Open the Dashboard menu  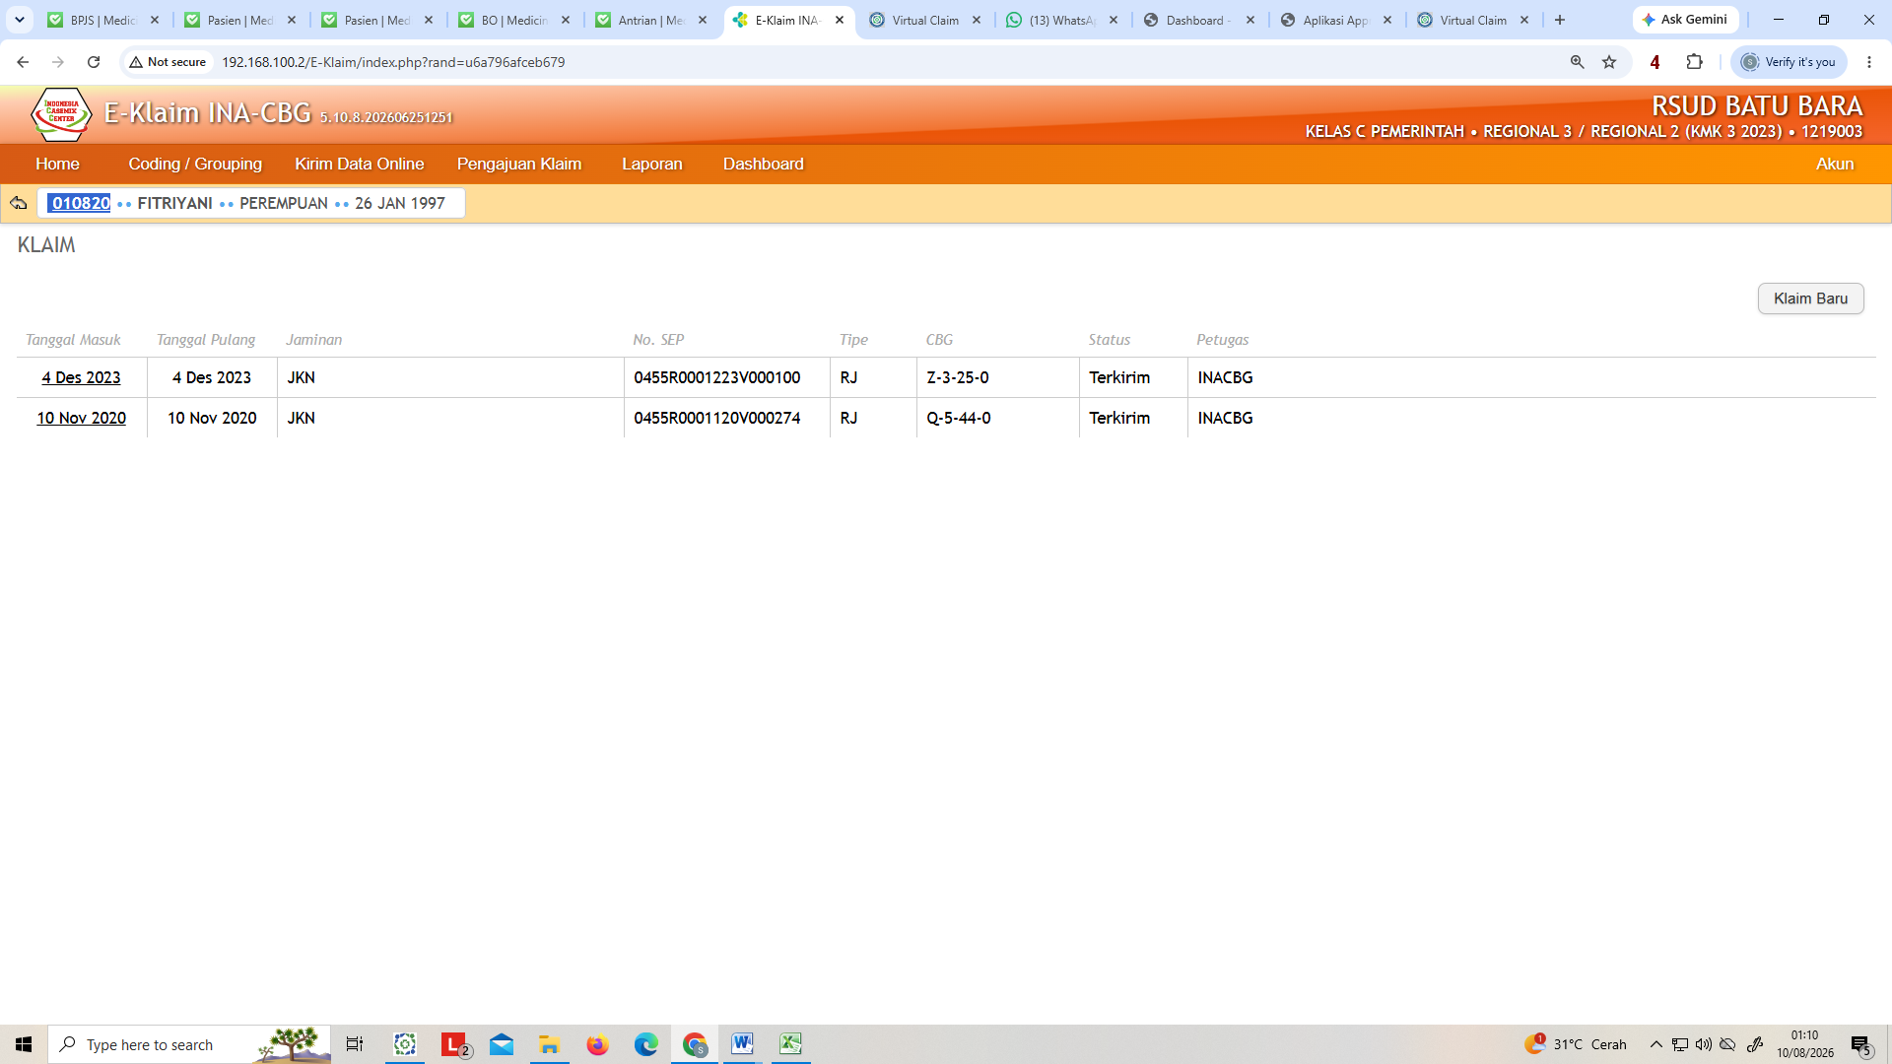763,165
